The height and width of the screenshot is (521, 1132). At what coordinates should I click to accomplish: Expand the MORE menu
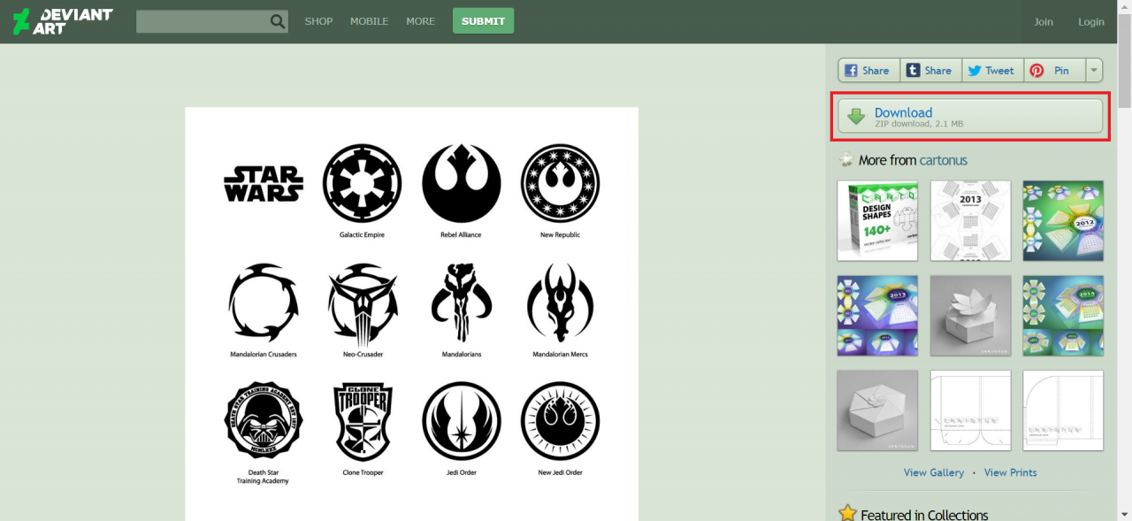tap(420, 21)
